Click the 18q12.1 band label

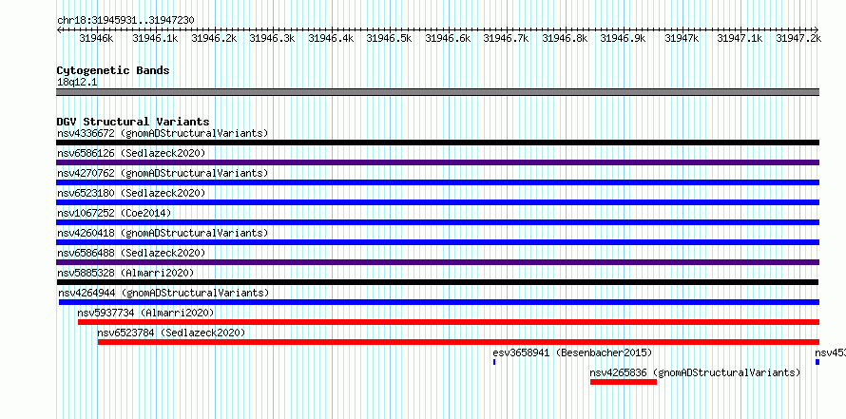(77, 83)
